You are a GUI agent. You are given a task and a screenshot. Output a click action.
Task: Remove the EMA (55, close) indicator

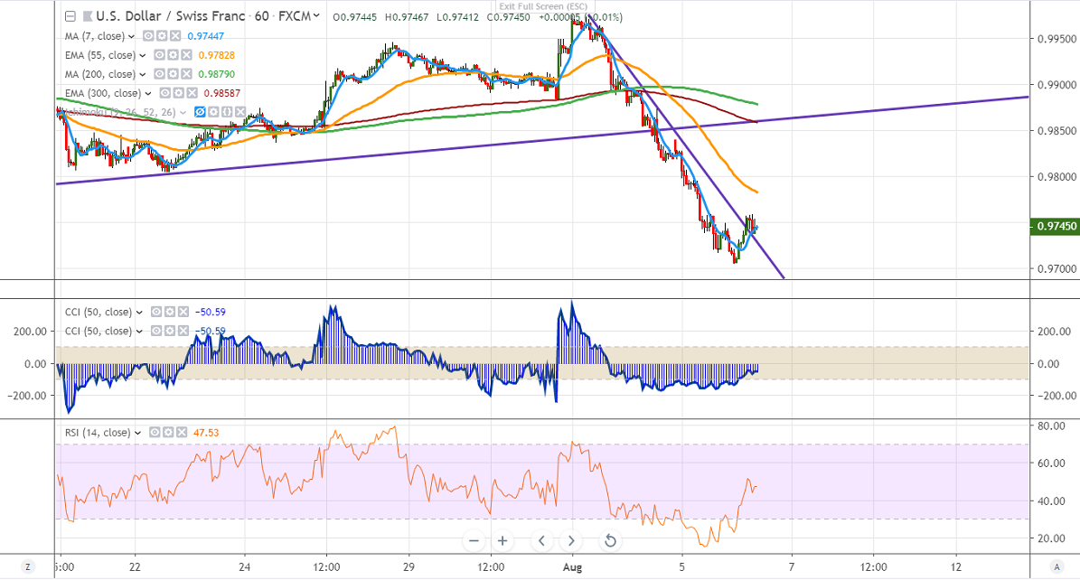185,55
